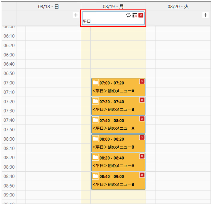Image resolution: width=212 pixels, height=205 pixels.
Task: Click the 08:50 time row label
Action: pos(9,186)
